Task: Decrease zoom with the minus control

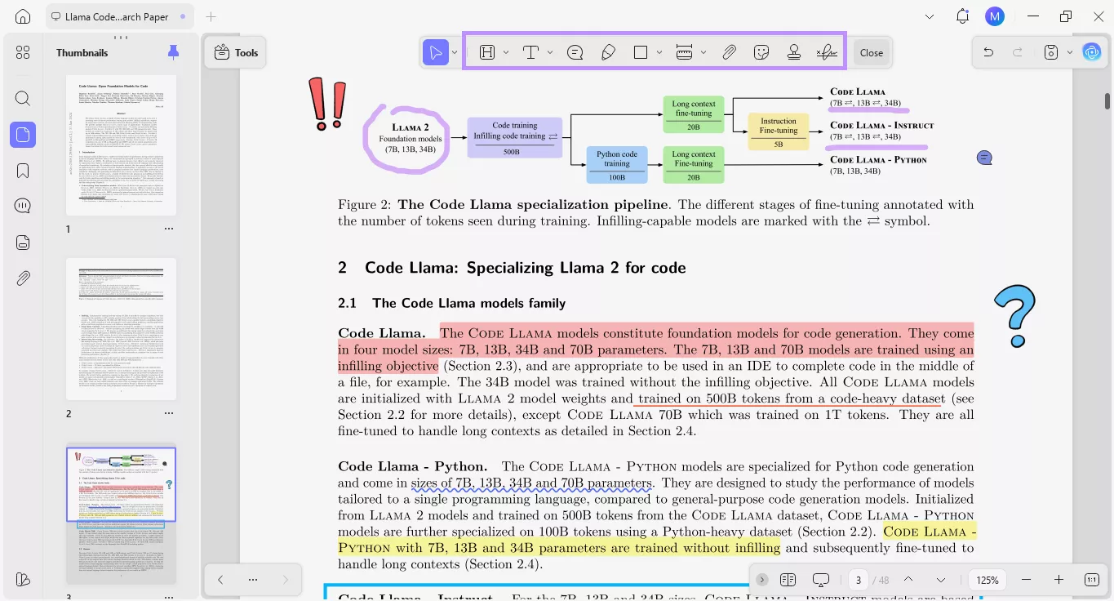Action: tap(1026, 579)
